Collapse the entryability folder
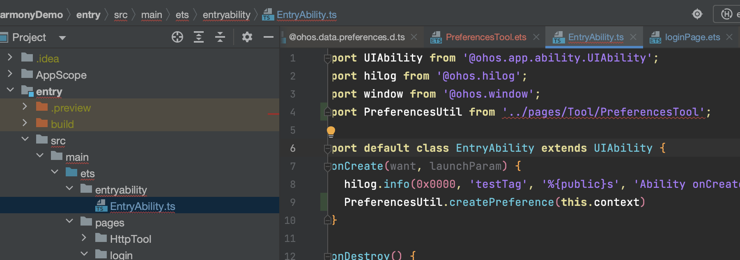 (69, 188)
